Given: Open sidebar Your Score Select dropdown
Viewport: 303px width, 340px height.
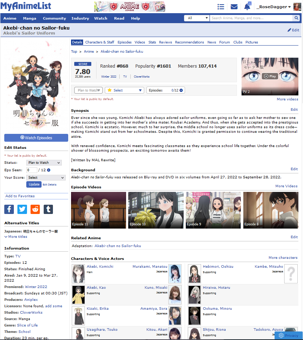Looking at the screenshot, I should (45, 178).
